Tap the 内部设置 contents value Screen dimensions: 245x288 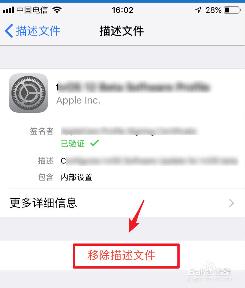pos(77,177)
